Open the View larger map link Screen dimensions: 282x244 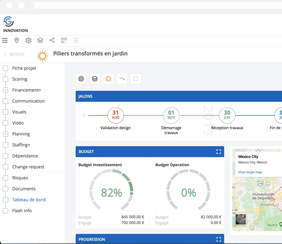[250, 172]
